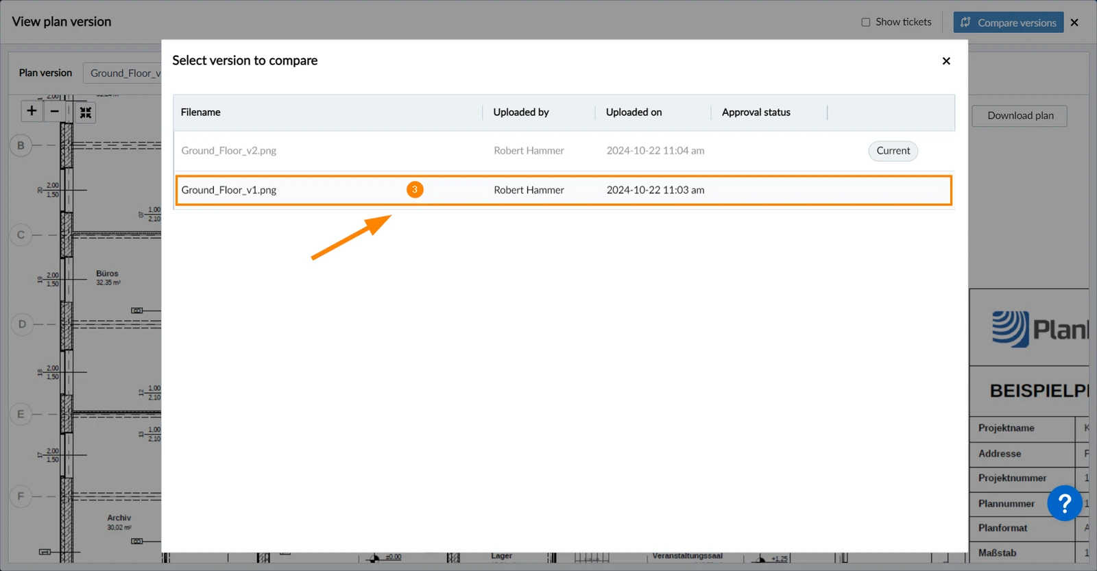Close the Select version to compare dialog

pyautogui.click(x=946, y=61)
